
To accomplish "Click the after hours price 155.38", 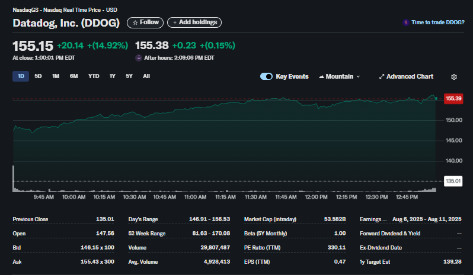I will (152, 46).
